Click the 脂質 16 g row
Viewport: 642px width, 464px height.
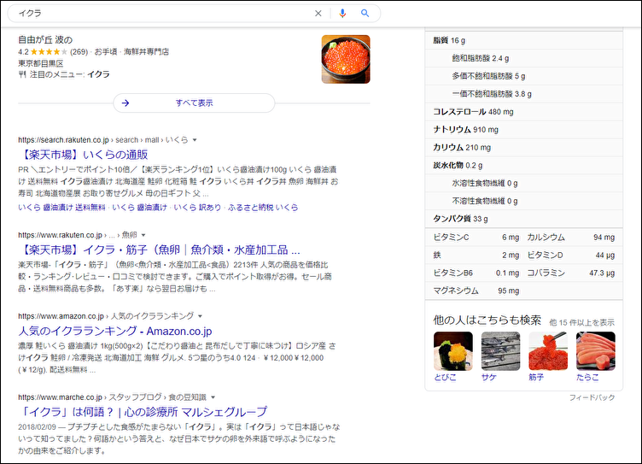524,40
